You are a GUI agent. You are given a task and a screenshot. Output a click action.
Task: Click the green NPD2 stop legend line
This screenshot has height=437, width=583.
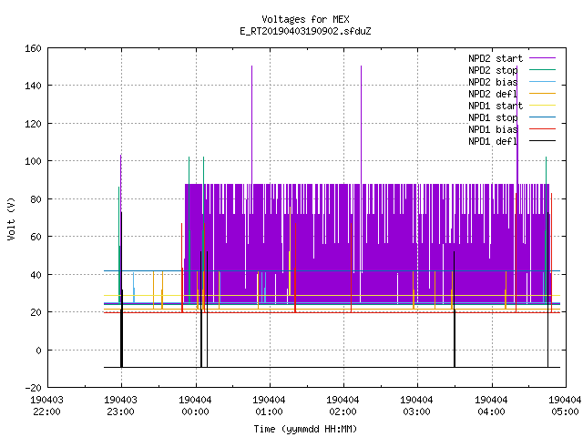(542, 69)
